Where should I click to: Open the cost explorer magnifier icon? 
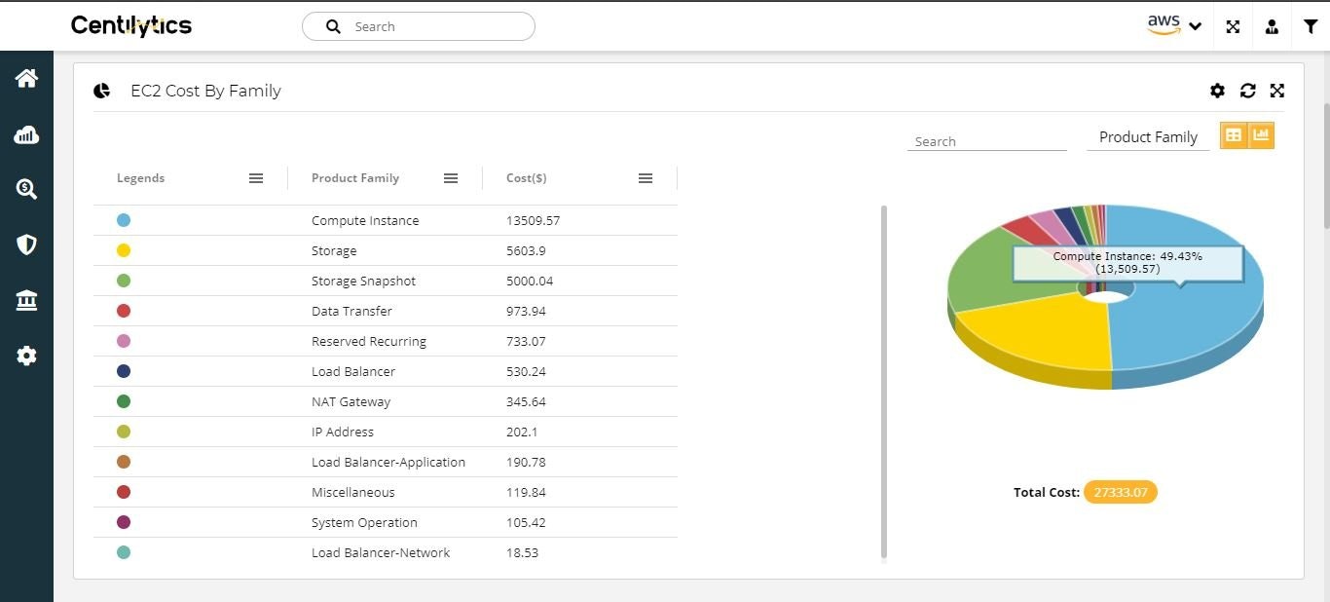coord(26,189)
